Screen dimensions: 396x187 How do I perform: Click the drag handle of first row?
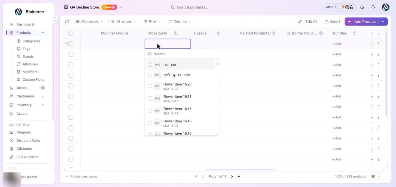[66, 44]
